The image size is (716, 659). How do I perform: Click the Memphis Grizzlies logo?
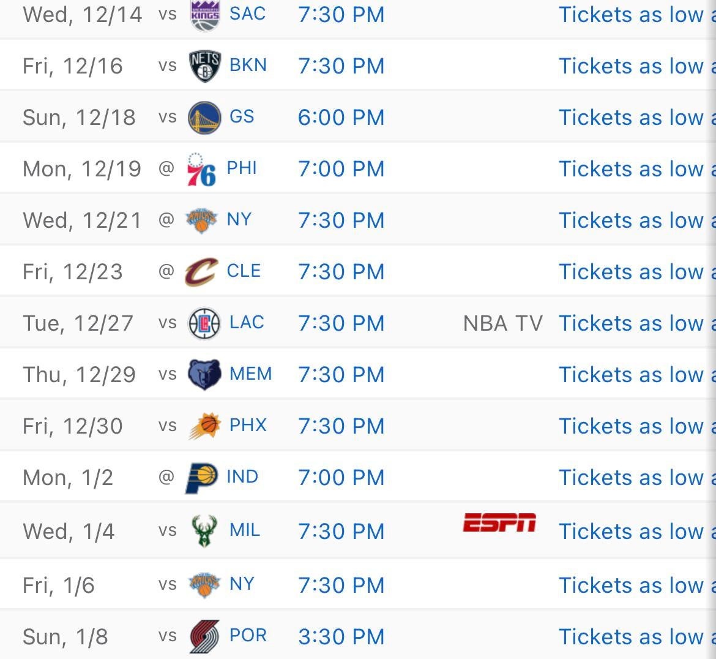[204, 375]
